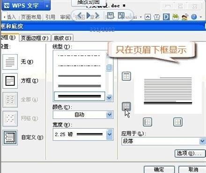206x173 pixels.
Task: Open the 引用 ribbon tab
Action: tap(50, 17)
